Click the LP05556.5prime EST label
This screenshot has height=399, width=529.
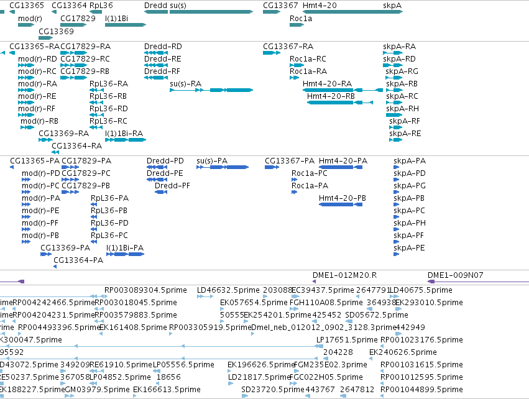(183, 365)
